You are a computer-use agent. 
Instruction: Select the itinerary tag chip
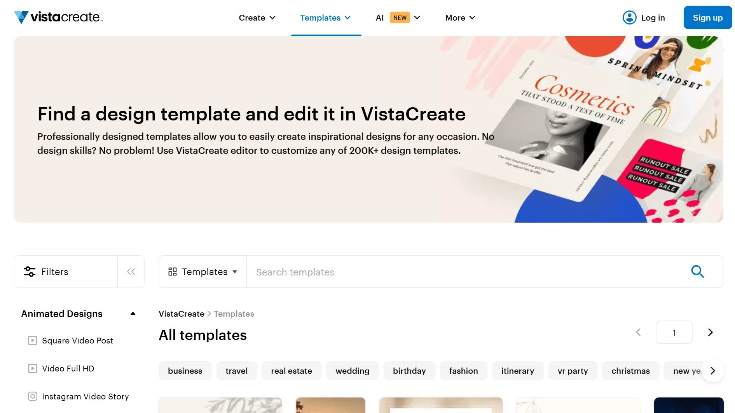pos(518,371)
